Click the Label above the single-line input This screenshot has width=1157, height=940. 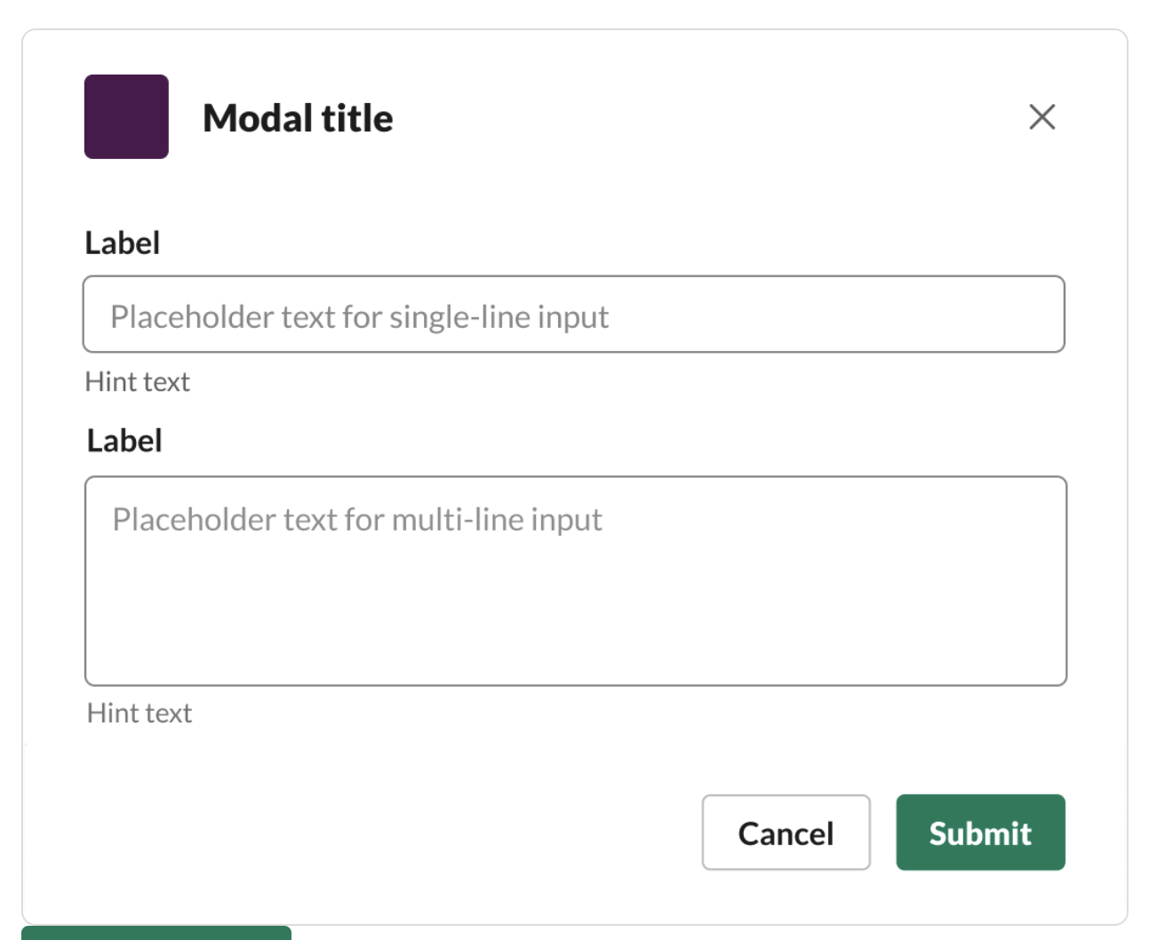point(123,243)
